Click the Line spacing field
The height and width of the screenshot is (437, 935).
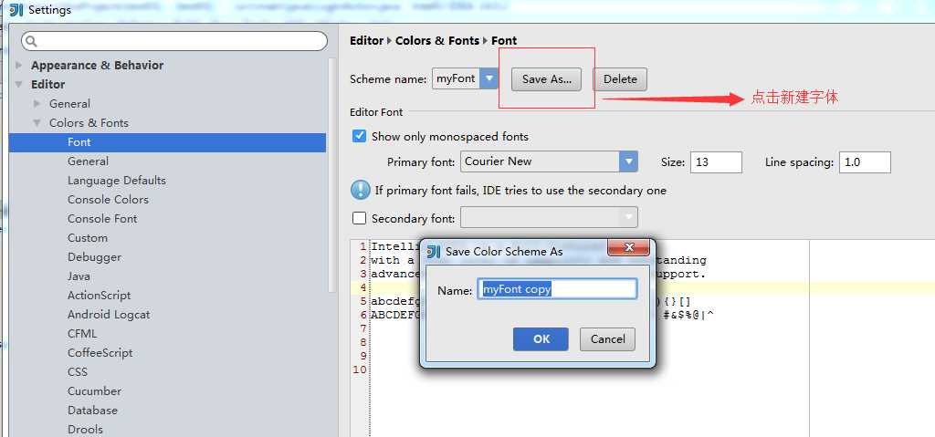click(865, 162)
